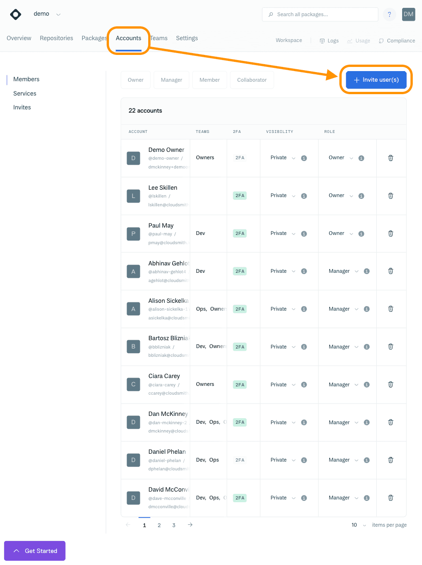Image resolution: width=422 pixels, height=565 pixels.
Task: Toggle the Collaborator role filter
Action: point(252,79)
